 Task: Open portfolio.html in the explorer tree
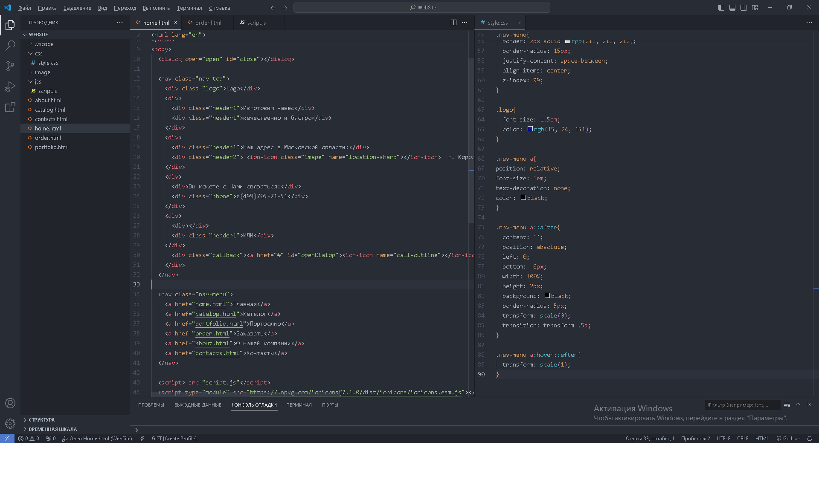[x=75, y=147]
